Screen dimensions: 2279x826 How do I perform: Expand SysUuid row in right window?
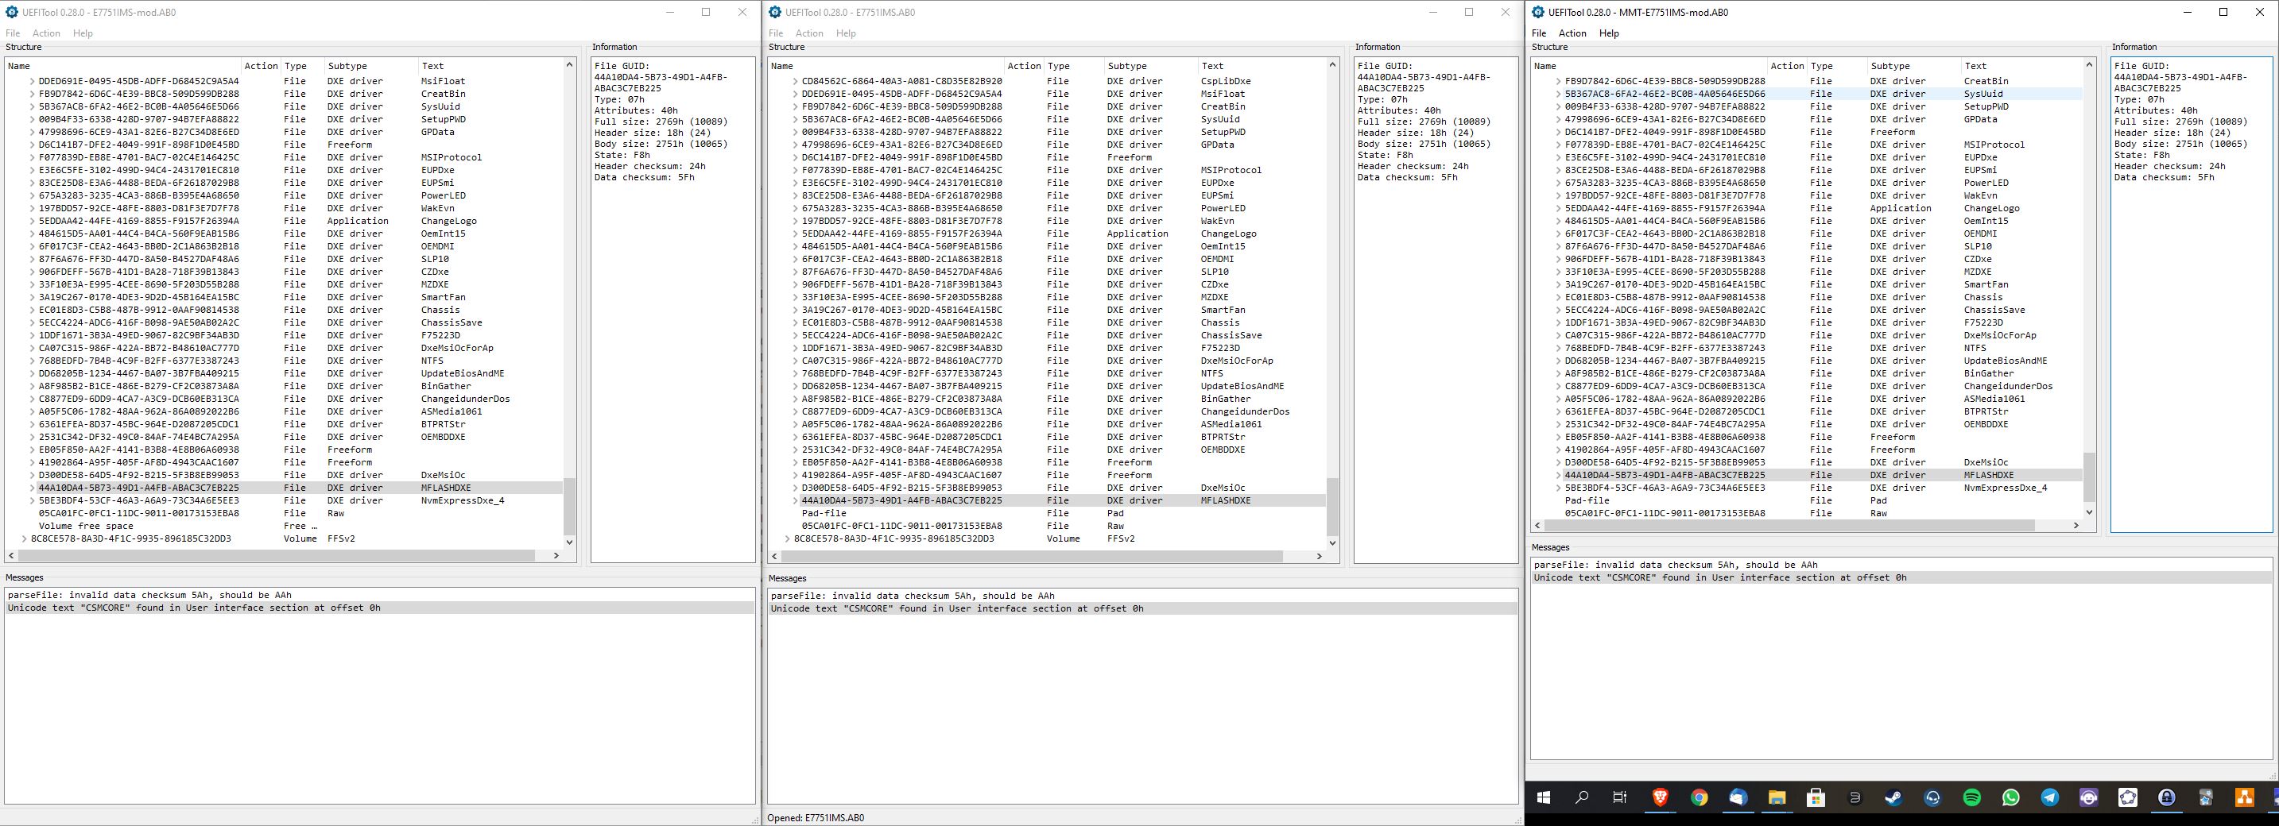click(1559, 94)
